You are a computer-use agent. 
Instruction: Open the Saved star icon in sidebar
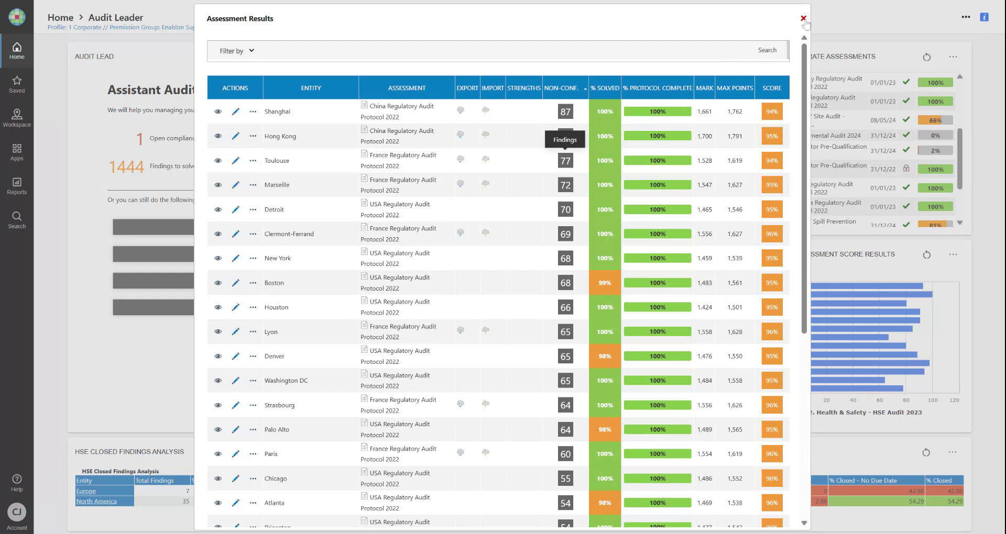pos(17,84)
